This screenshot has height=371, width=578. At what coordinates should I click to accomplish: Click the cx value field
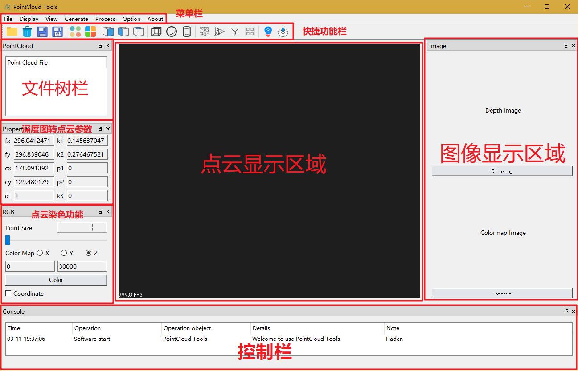pos(34,168)
